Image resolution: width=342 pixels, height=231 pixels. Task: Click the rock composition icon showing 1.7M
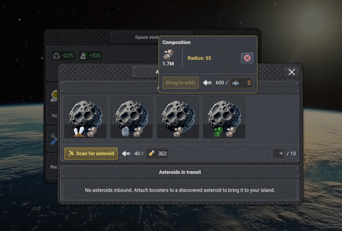click(x=168, y=55)
